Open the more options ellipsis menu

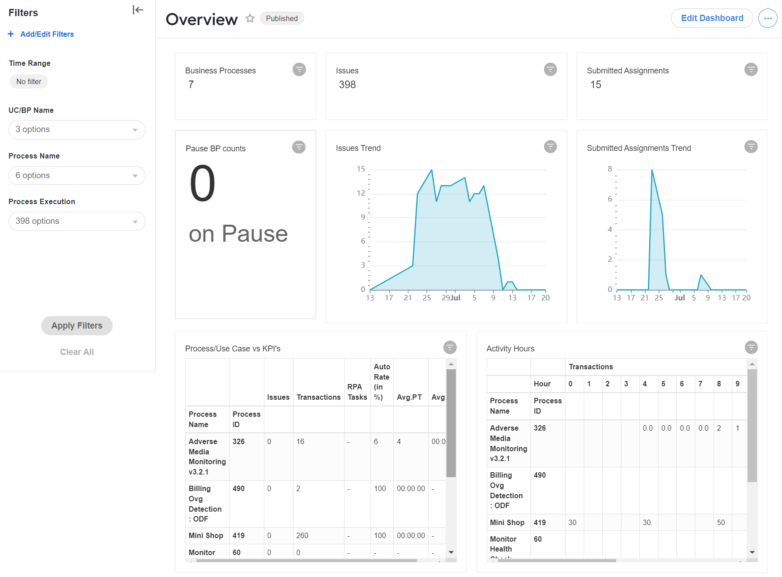pyautogui.click(x=768, y=18)
